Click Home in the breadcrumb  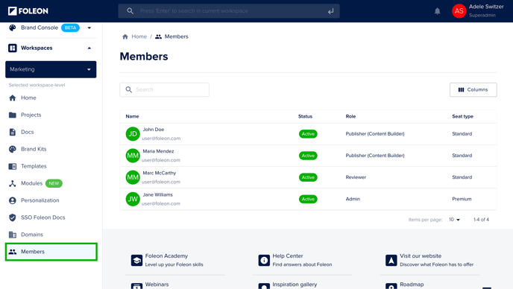139,36
